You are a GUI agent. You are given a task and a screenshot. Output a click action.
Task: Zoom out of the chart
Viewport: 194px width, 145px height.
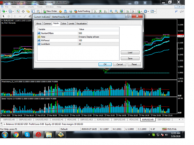(x=116, y=11)
